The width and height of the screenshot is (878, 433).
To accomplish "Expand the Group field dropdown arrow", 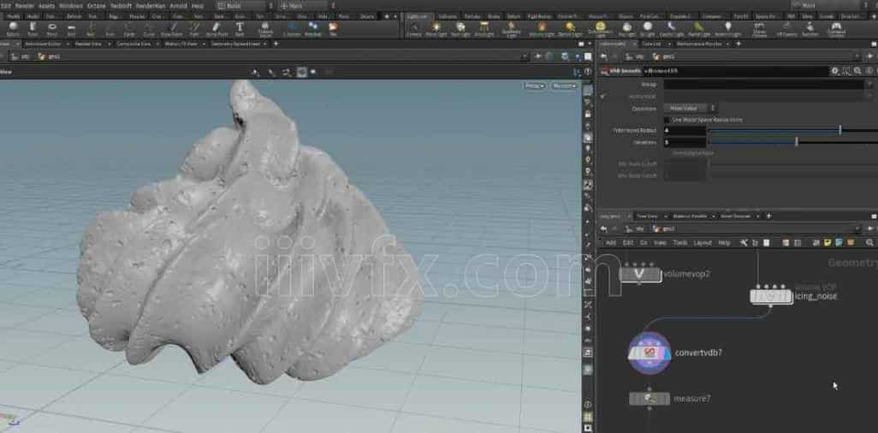I will click(871, 85).
